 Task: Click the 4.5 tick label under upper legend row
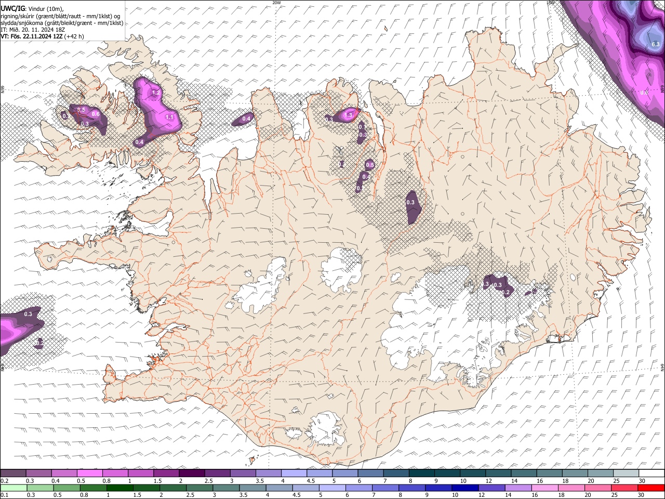311,481
